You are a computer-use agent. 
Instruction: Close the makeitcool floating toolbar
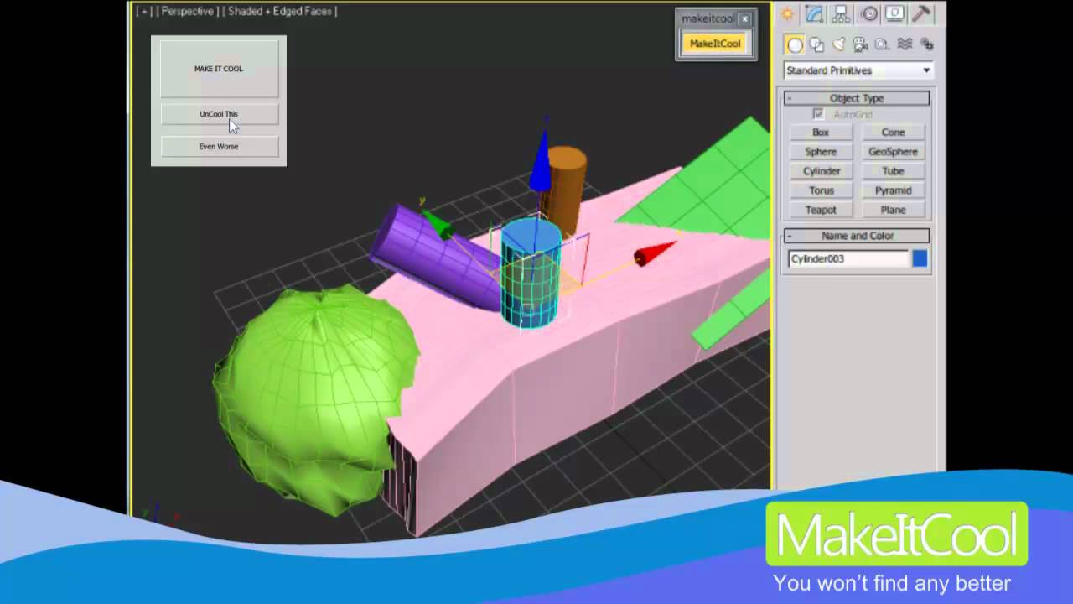pyautogui.click(x=744, y=18)
